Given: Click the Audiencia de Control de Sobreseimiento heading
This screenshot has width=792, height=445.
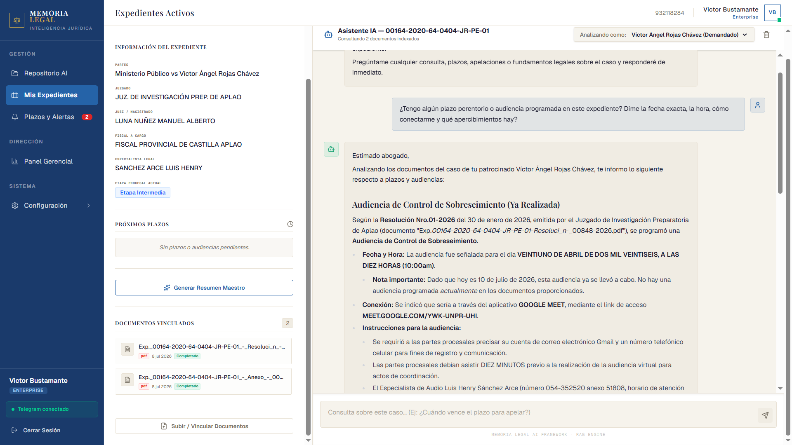Looking at the screenshot, I should (x=456, y=205).
